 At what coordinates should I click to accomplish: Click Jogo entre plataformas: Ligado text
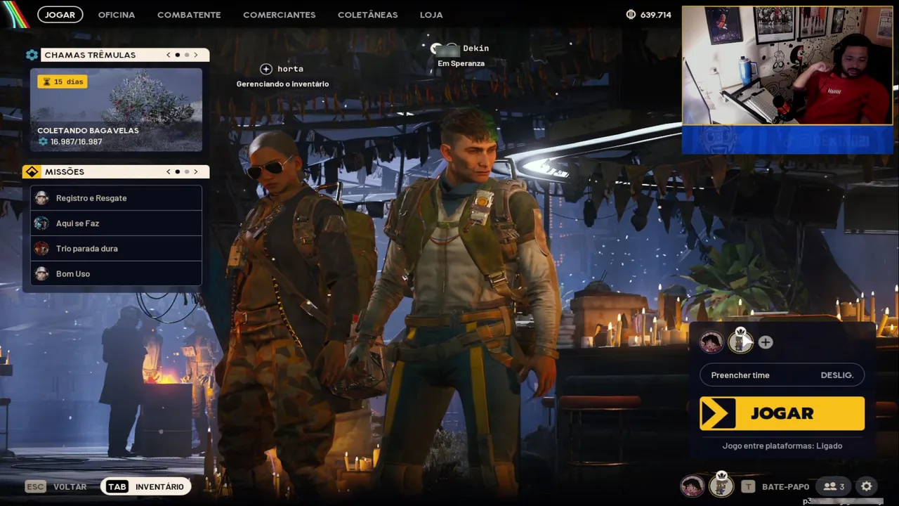tap(782, 446)
